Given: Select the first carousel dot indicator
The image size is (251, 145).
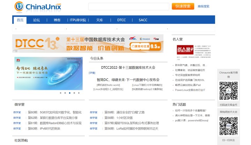Looking at the screenshot, I should tap(61, 93).
